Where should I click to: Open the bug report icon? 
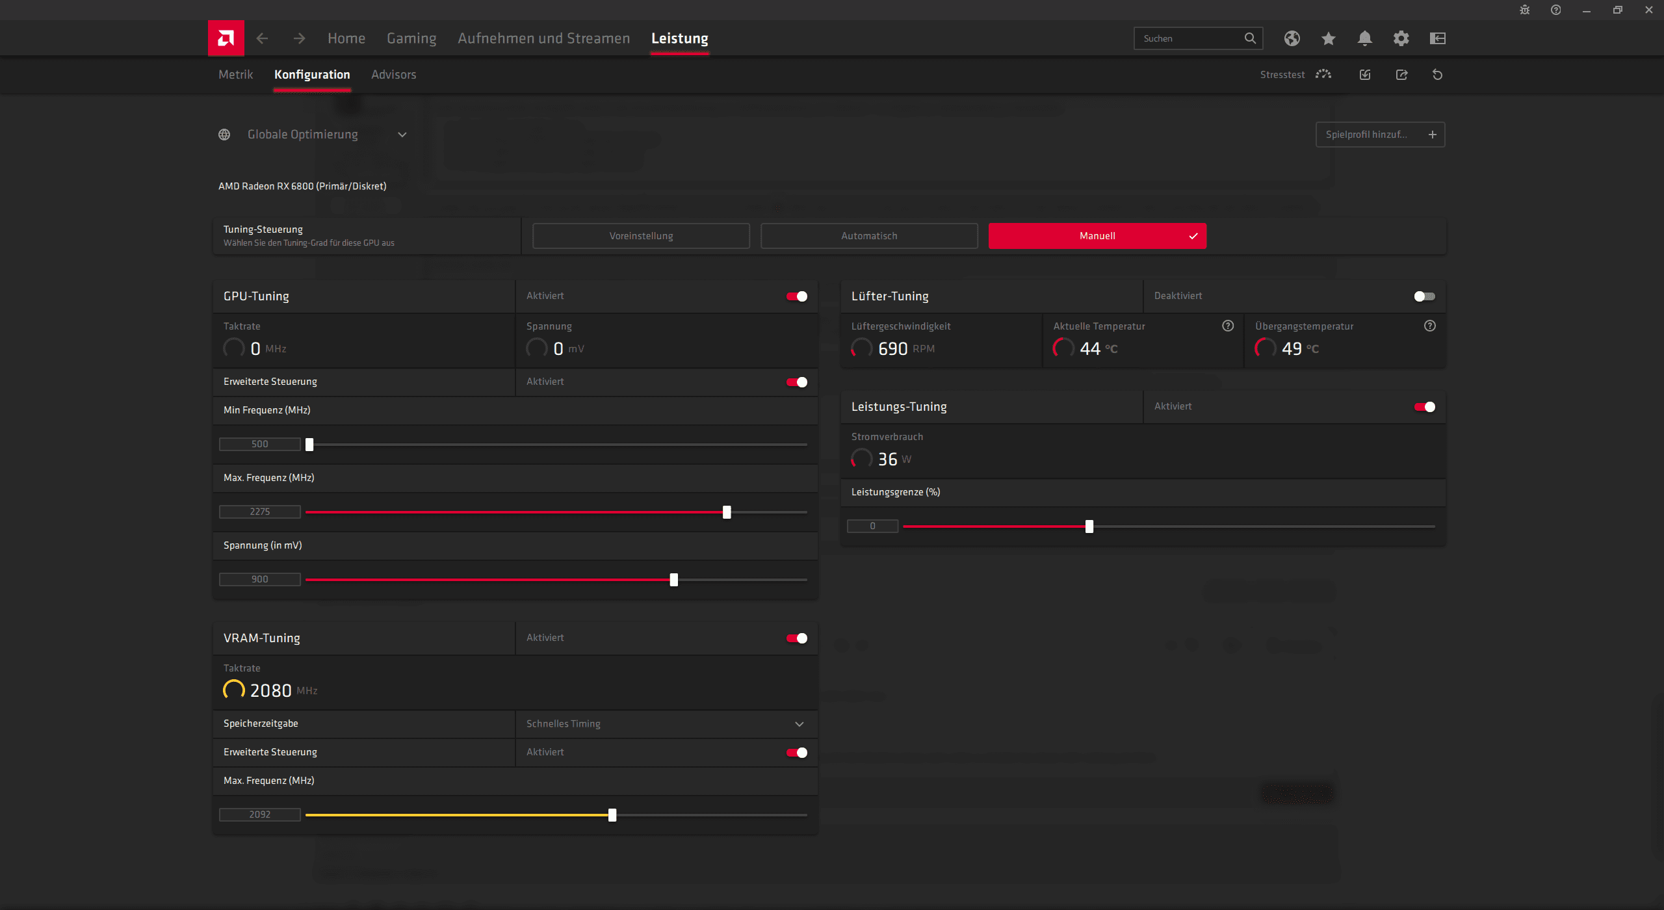(x=1524, y=10)
